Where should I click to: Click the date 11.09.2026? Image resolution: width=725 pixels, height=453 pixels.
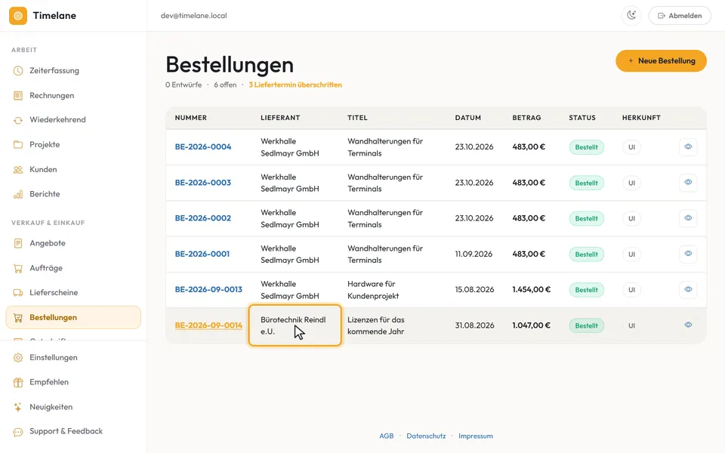pyautogui.click(x=474, y=254)
